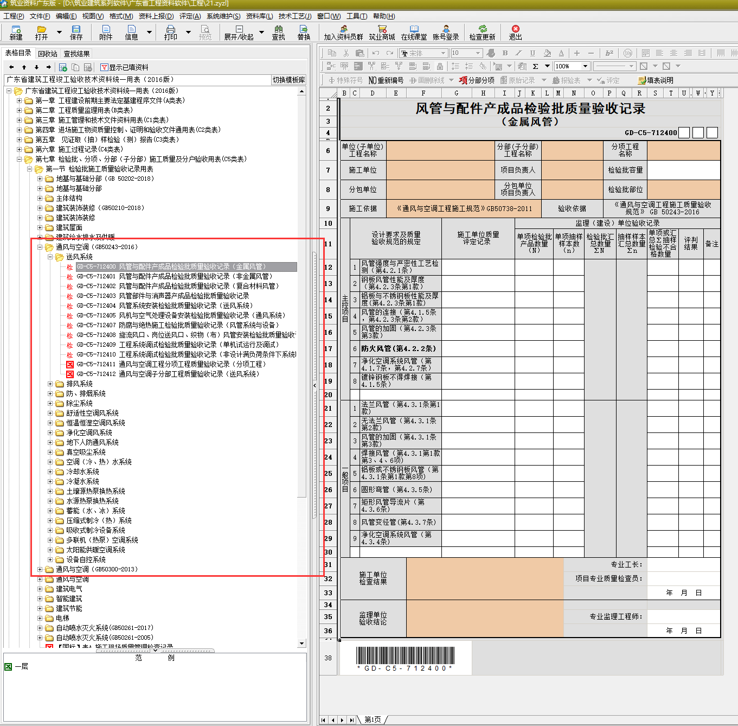The image size is (738, 726).
Task: Open the 系统维护(S) menu
Action: click(x=223, y=16)
